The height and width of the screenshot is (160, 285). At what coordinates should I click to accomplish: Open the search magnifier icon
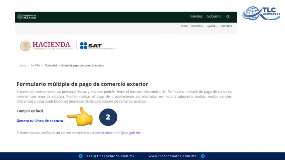[228, 17]
